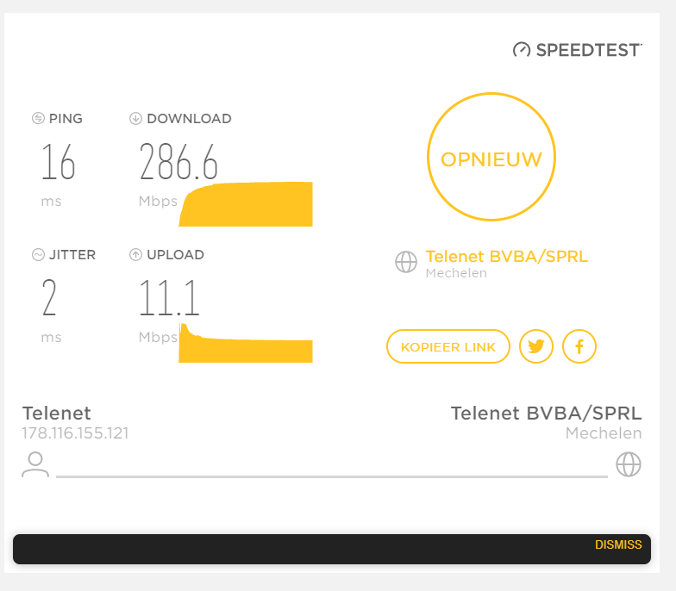Click the SPEEDTEST wordmark text
This screenshot has width=676, height=591.
588,50
